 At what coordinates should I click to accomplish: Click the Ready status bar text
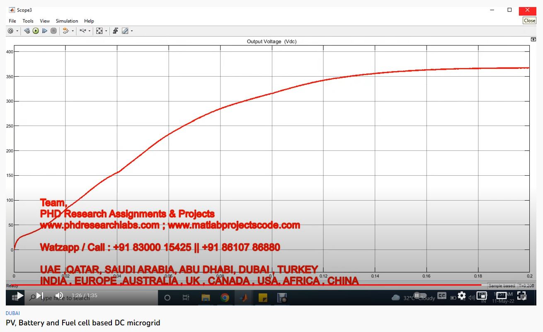(x=12, y=286)
